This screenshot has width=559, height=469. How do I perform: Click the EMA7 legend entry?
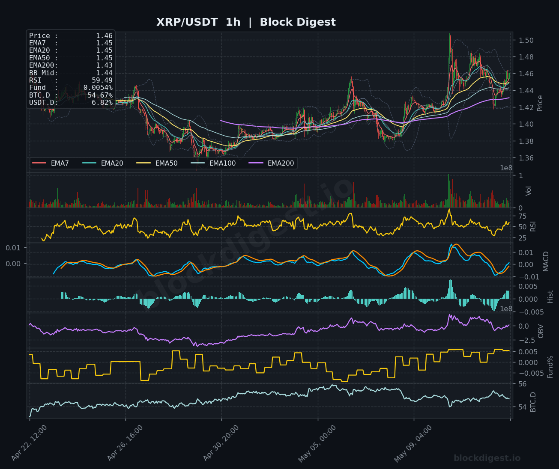[51, 163]
